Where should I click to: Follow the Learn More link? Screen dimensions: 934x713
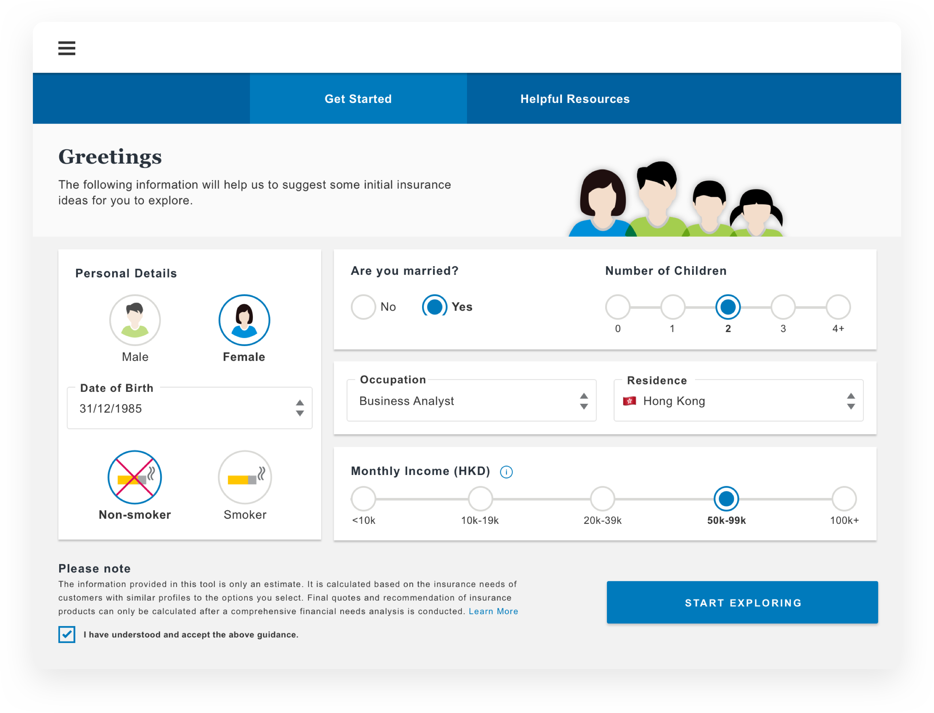[493, 611]
